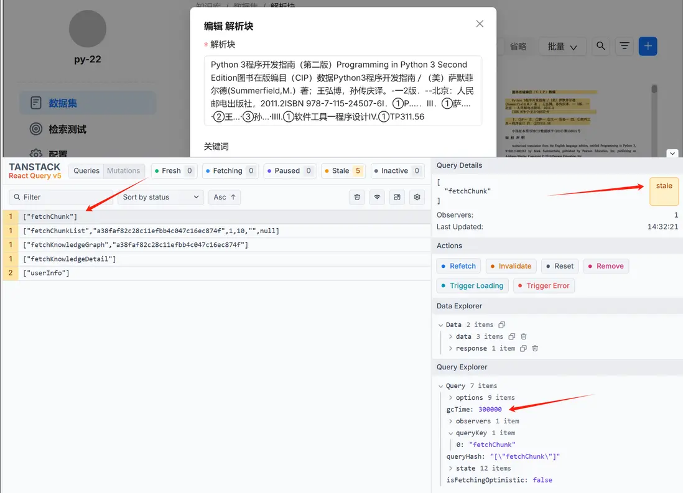Click the queryHash value text
Screen dimensions: 683x493
pyautogui.click(x=525, y=456)
